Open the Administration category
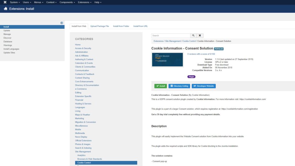Viewport: 295px width, 166px height. (x=81, y=52)
